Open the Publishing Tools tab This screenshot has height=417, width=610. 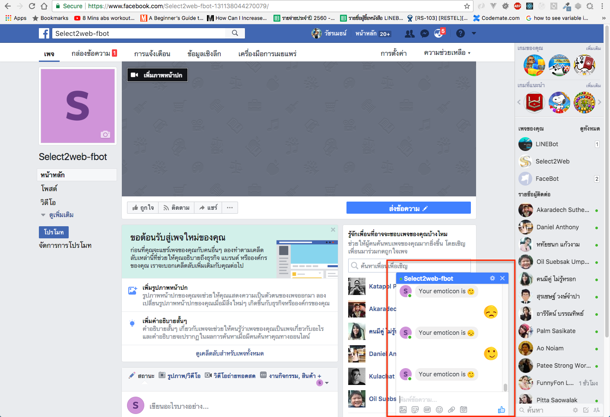[x=267, y=54]
